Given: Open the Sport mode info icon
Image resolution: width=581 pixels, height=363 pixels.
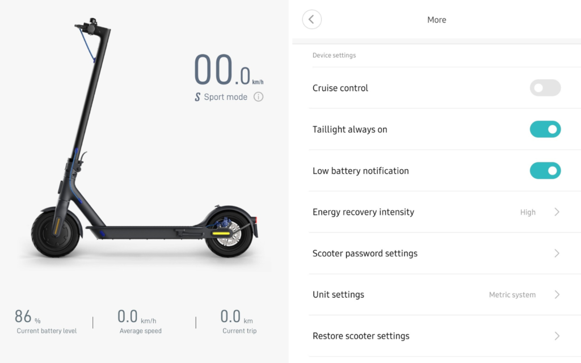Looking at the screenshot, I should (x=258, y=97).
